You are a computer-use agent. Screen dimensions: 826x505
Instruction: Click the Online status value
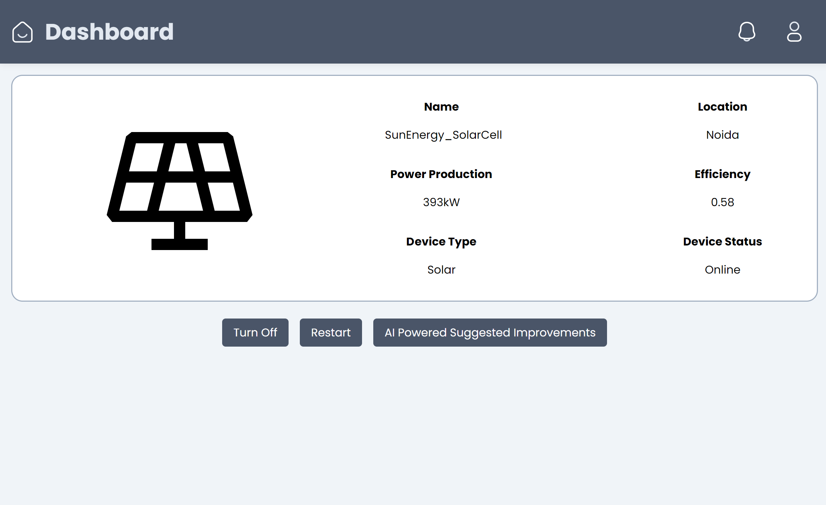point(722,270)
